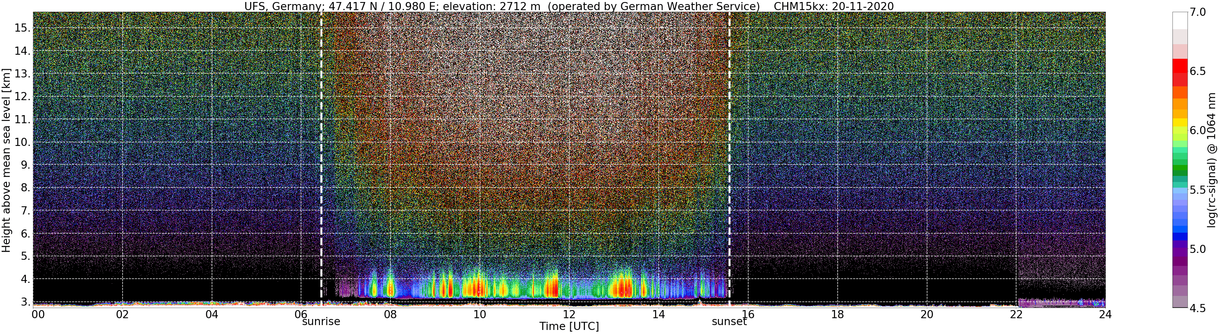Select the "12" tick label on the time axis
This screenshot has width=1220, height=334.
[x=569, y=314]
